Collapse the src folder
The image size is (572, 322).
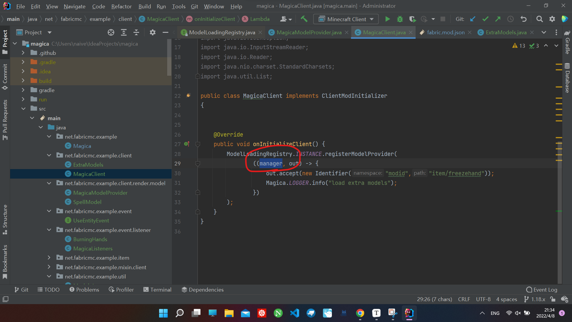pos(24,109)
